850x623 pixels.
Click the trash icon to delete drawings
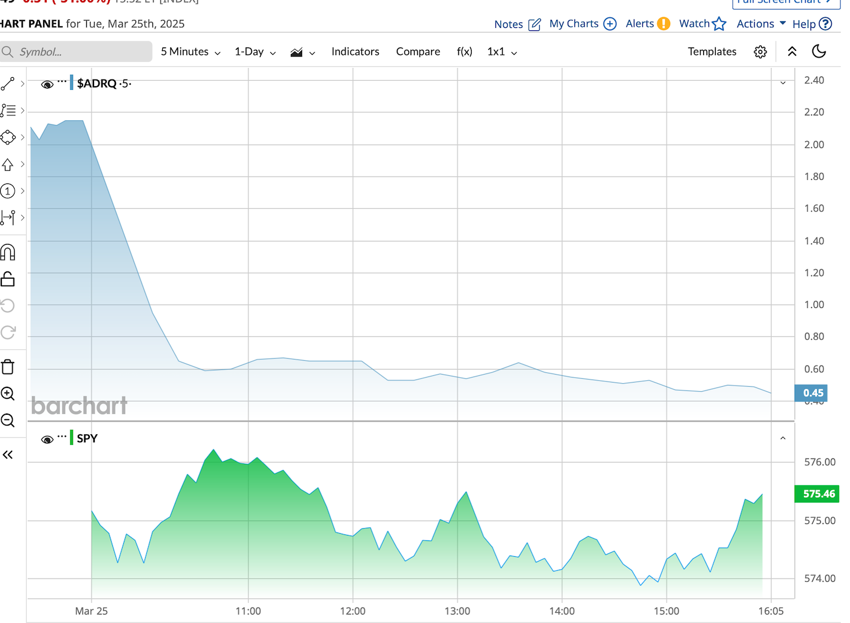(8, 367)
